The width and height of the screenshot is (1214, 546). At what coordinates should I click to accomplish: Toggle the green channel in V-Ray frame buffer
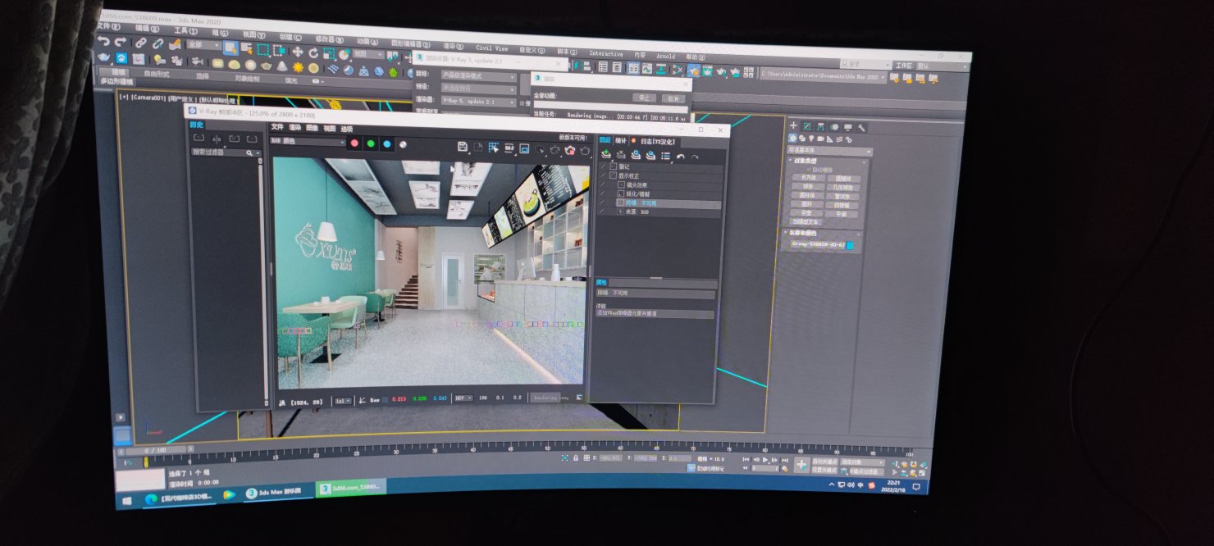pos(370,143)
